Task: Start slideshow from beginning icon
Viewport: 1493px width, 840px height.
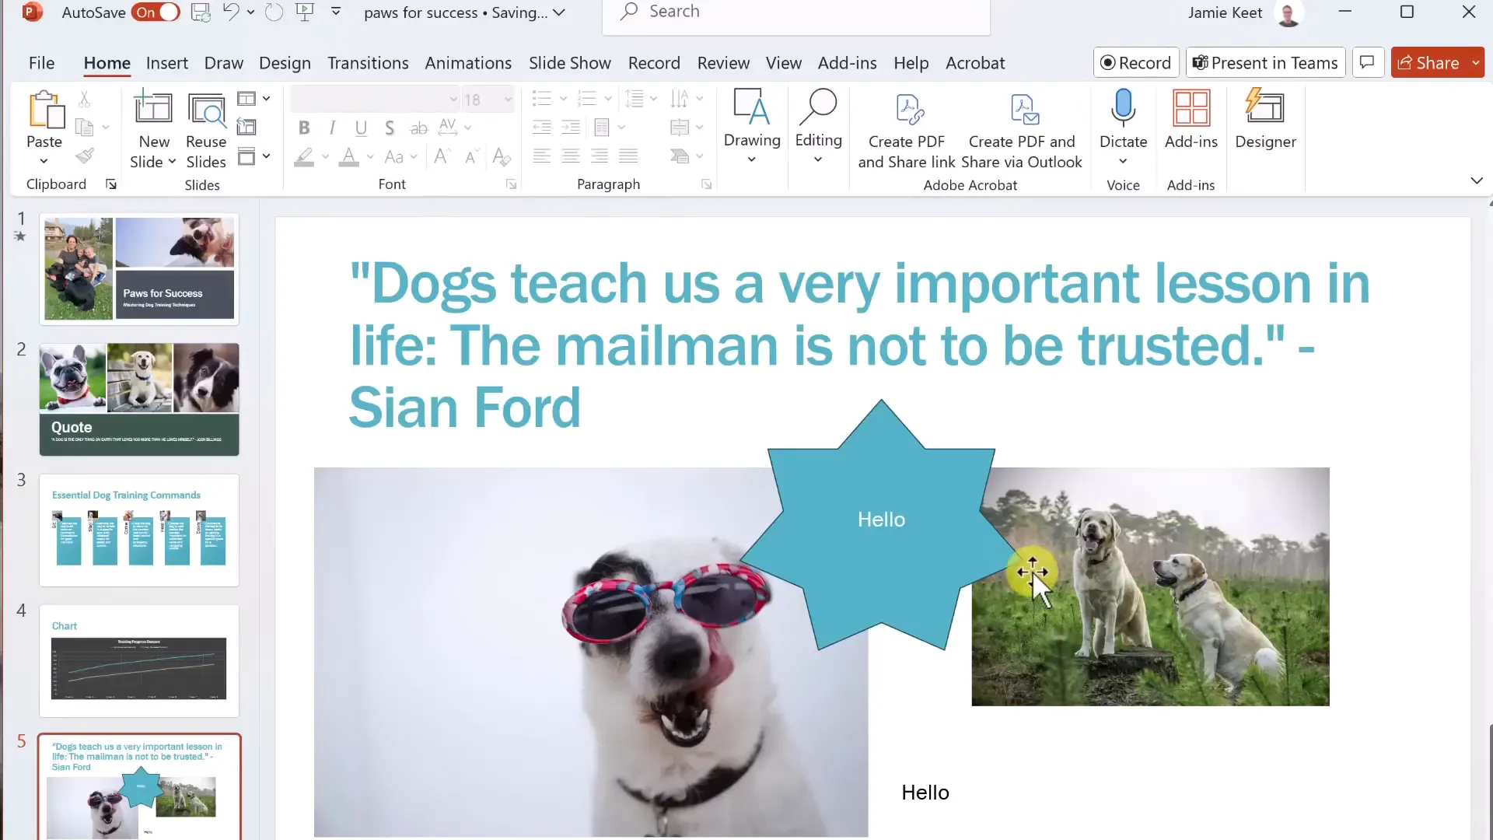Action: click(x=305, y=12)
